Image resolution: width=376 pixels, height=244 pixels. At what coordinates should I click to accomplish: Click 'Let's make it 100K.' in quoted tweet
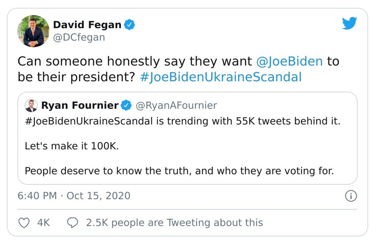point(72,146)
